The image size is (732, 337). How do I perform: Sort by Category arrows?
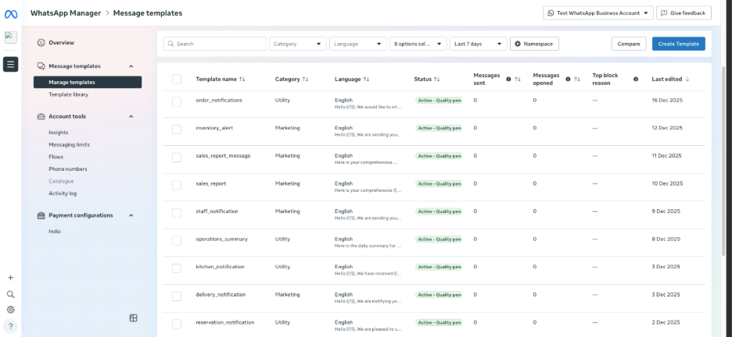[305, 79]
